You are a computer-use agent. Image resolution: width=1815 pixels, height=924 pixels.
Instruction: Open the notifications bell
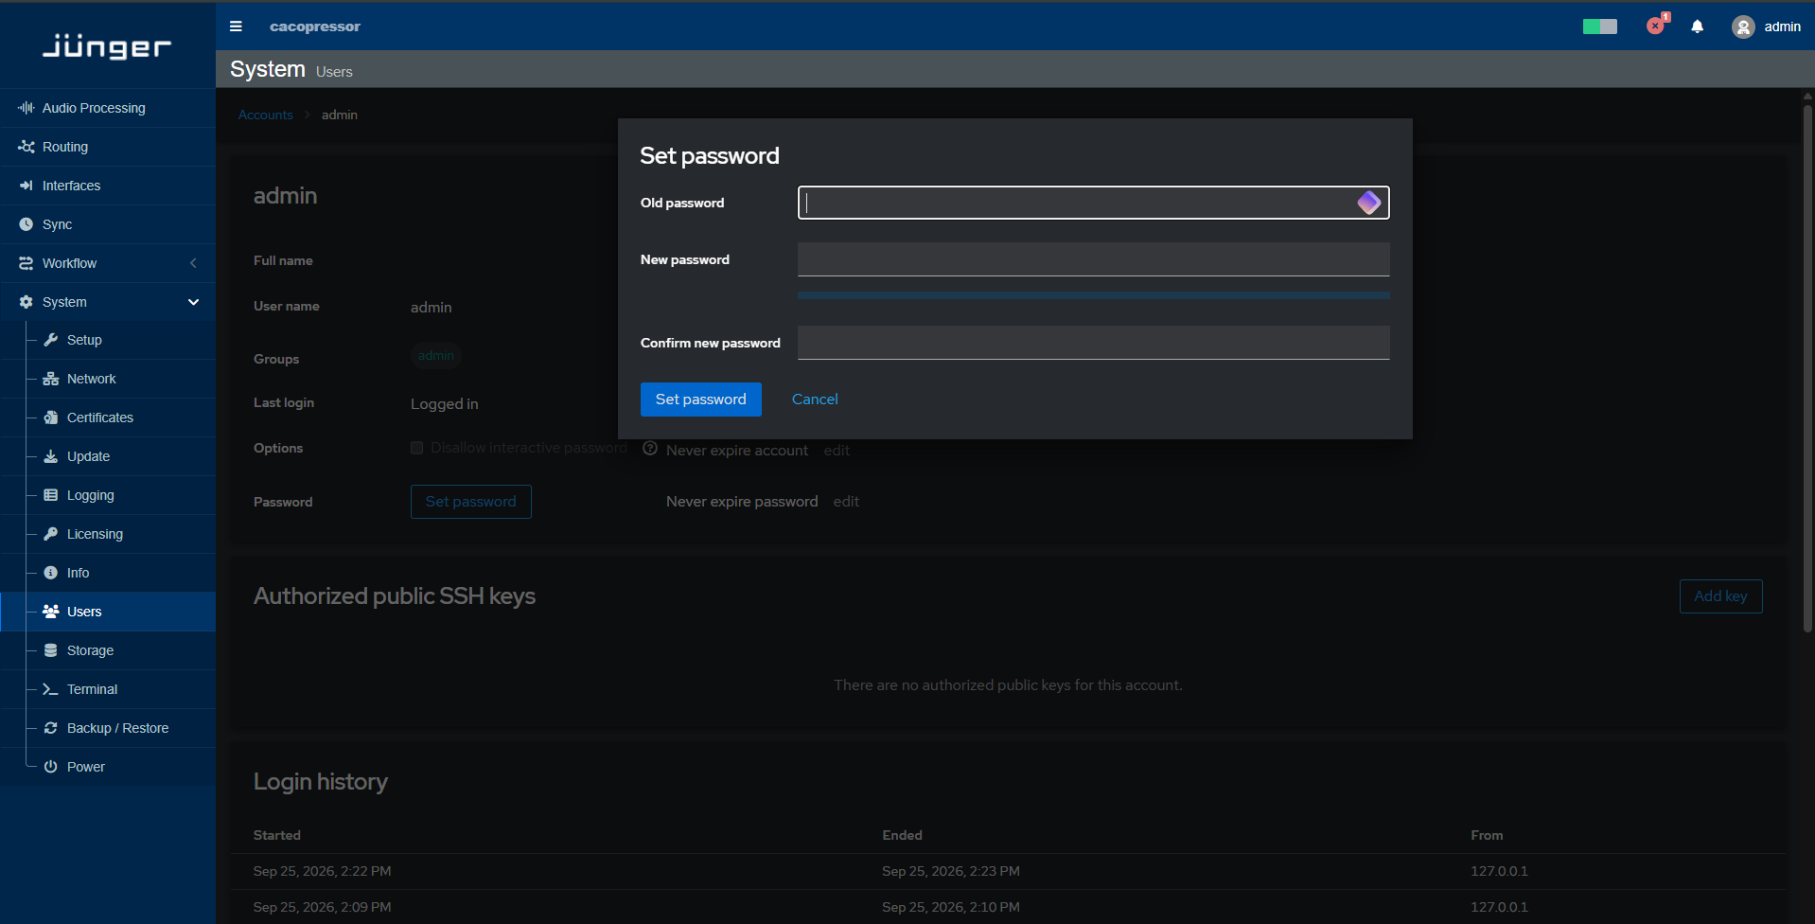(x=1698, y=27)
